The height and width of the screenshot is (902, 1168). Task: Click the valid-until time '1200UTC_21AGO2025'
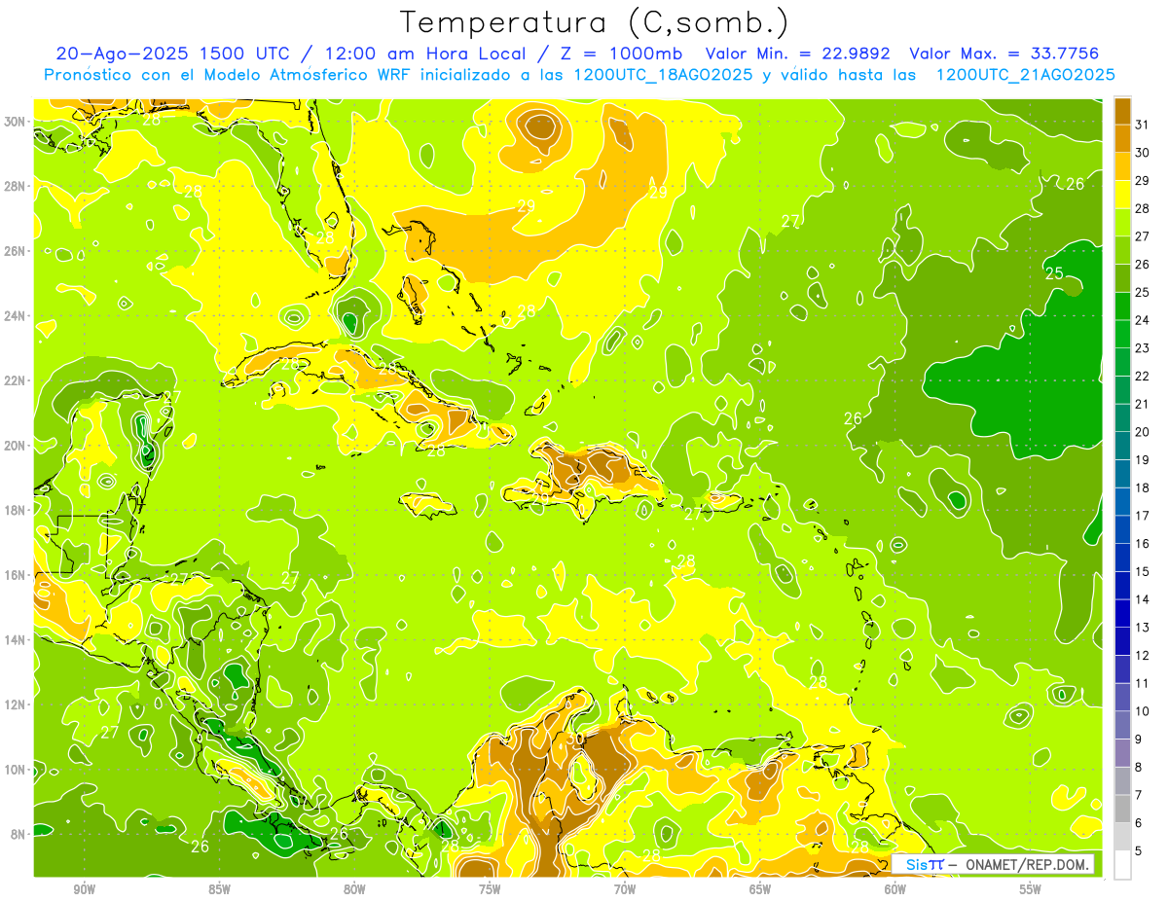[x=1025, y=75]
